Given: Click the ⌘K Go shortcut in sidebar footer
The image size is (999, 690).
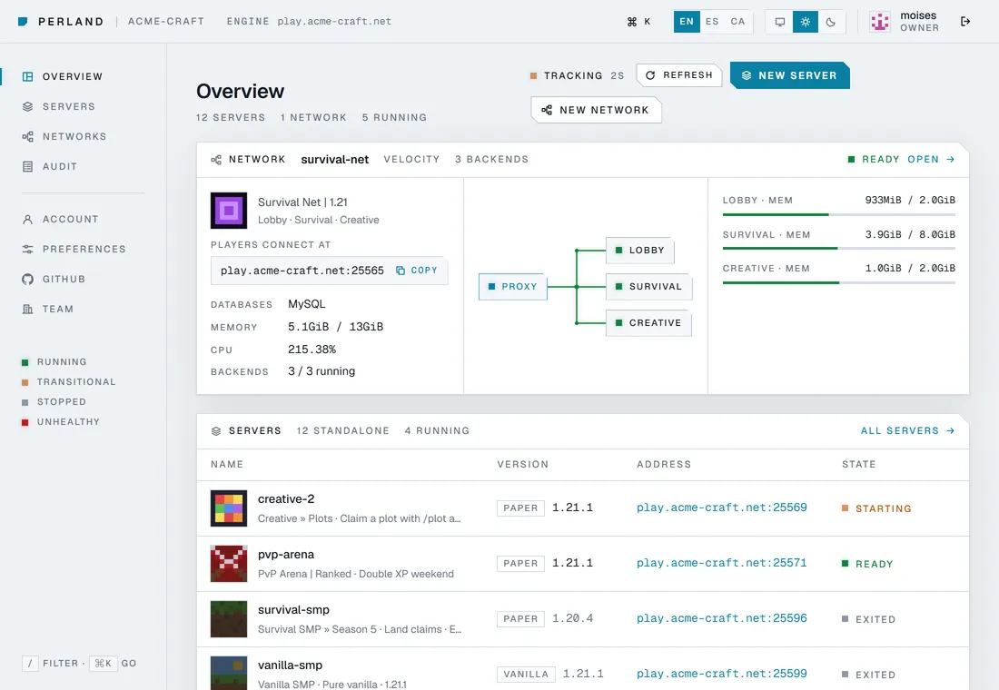Looking at the screenshot, I should point(104,664).
